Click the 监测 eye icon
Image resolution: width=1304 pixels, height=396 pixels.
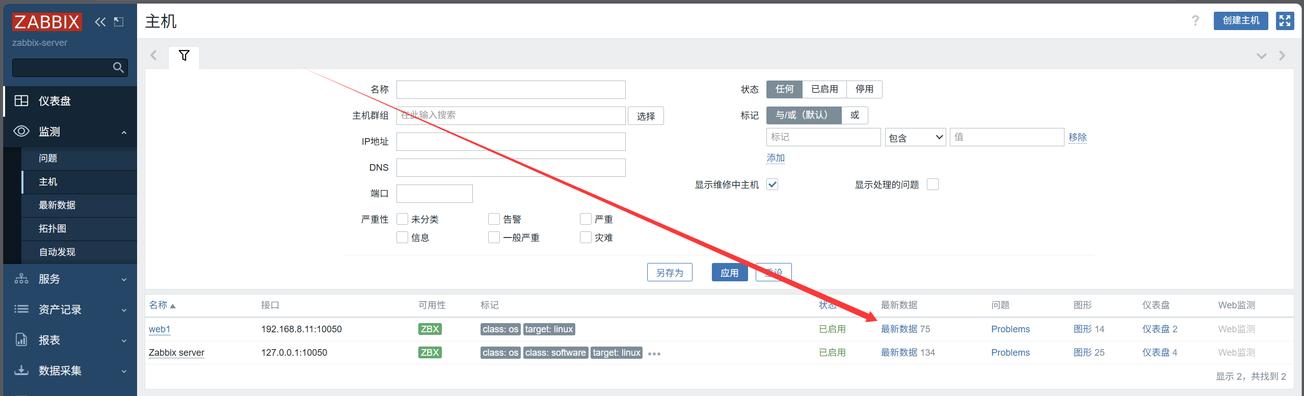(21, 131)
